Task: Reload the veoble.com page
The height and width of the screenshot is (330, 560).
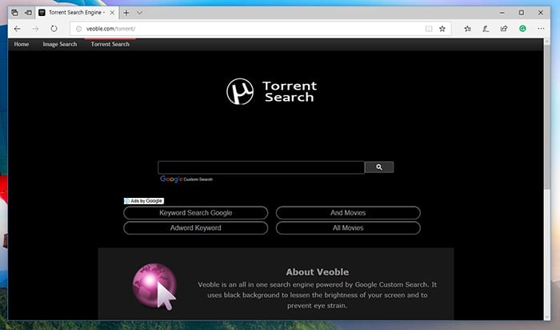Action: [54, 29]
